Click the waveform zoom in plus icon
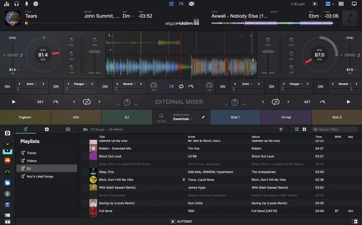The width and height of the screenshot is (362, 225). coord(250,36)
